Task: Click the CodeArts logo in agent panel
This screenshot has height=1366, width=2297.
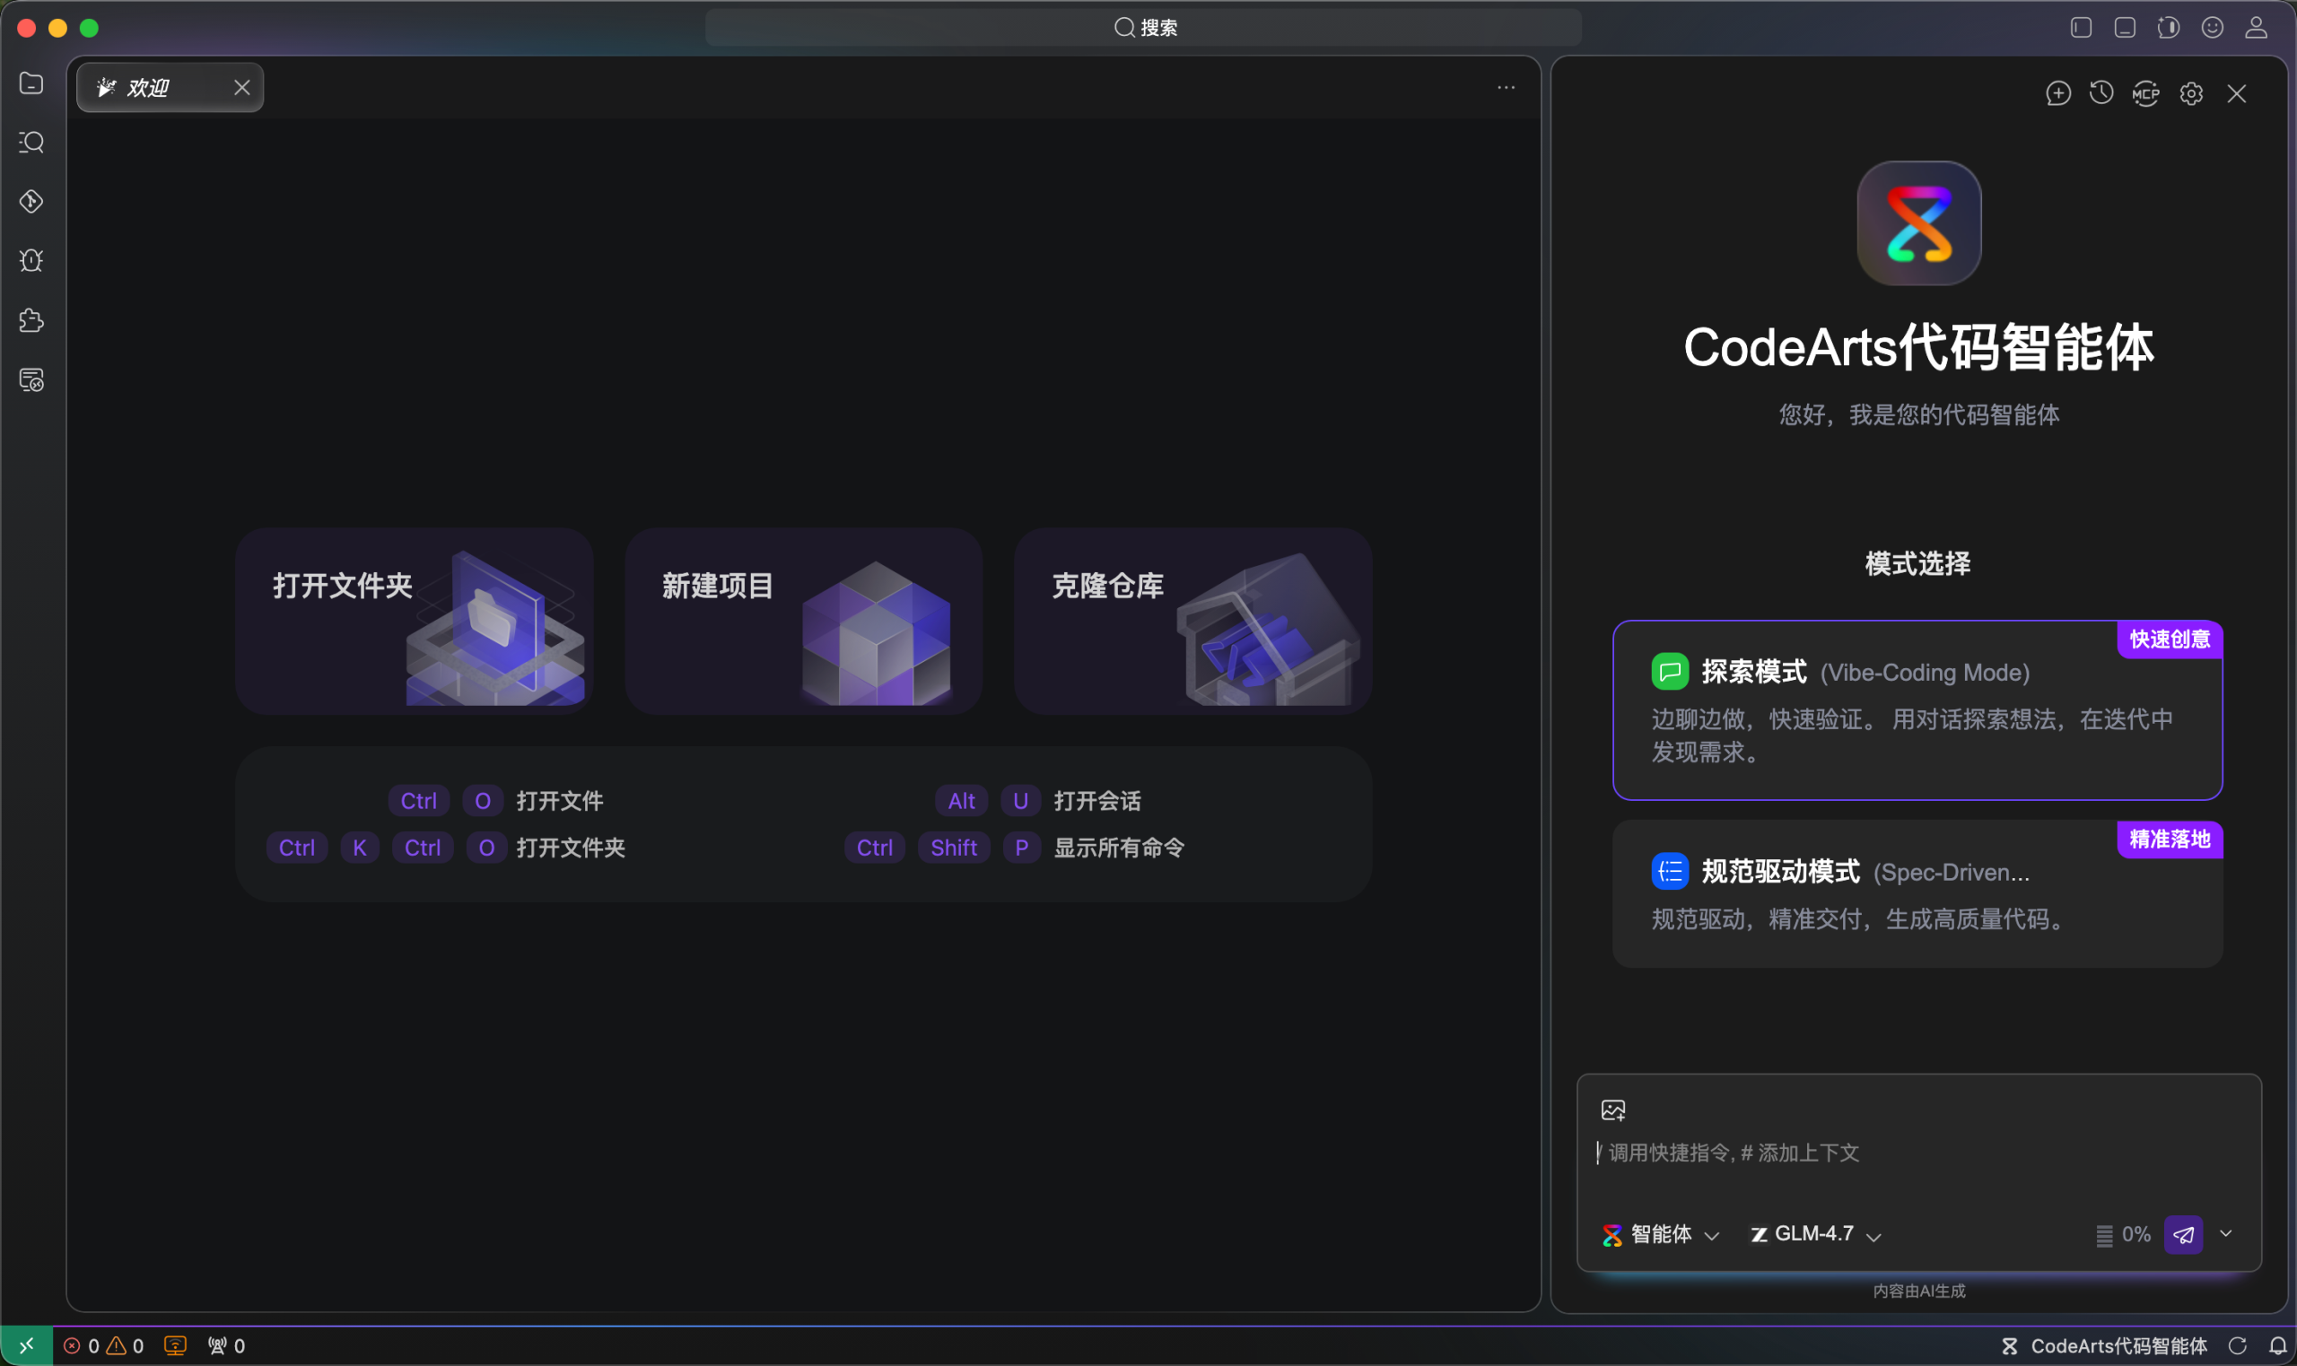Action: coord(1918,223)
